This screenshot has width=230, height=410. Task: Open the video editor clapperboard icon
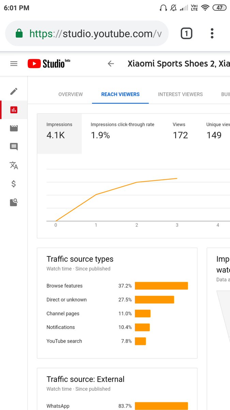coord(14,128)
